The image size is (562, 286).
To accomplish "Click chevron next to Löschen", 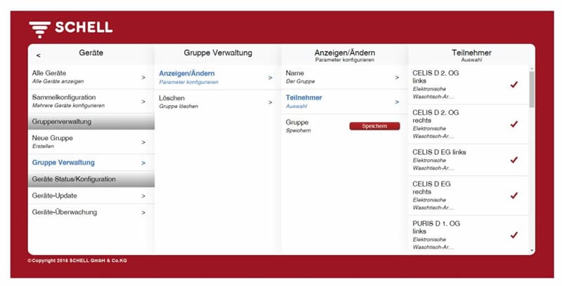I will (x=270, y=102).
